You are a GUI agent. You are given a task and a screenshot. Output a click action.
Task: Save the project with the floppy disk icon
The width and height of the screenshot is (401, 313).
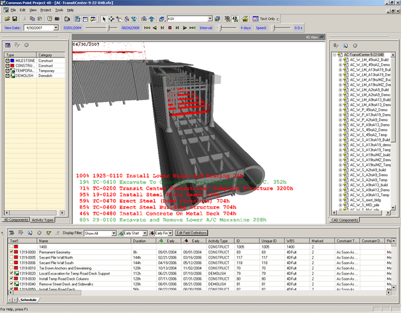coord(14,19)
